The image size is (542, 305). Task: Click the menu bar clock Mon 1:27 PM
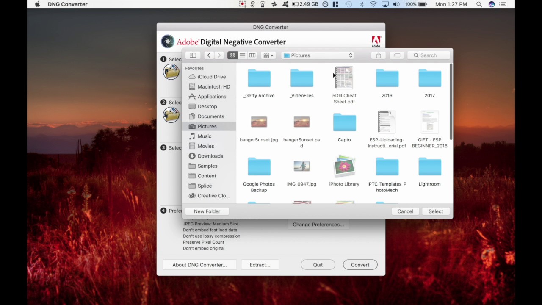[451, 4]
